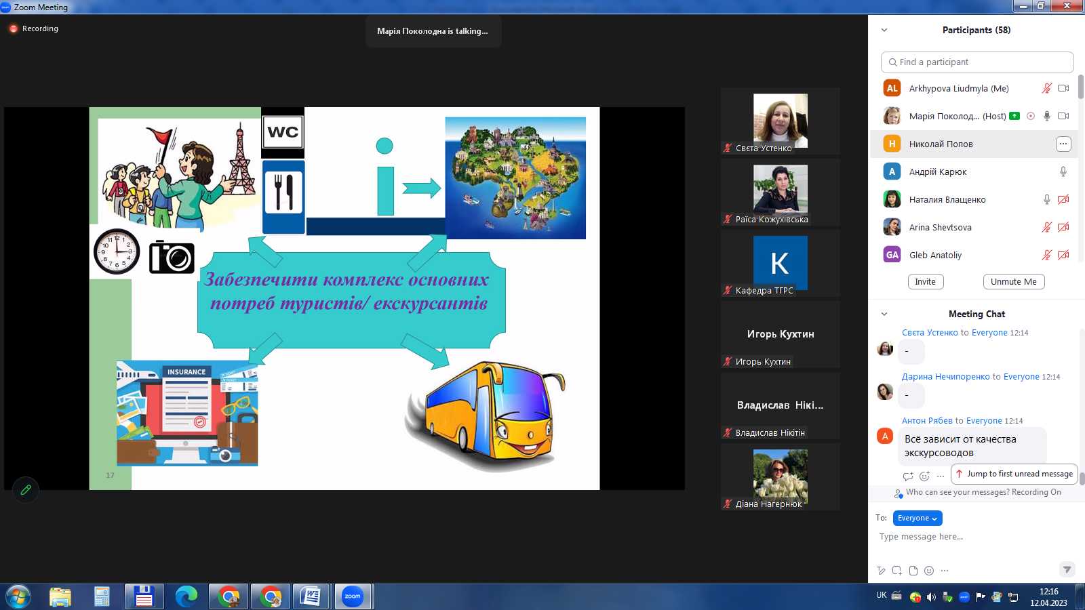Click the green annotation pencil icon

click(26, 489)
